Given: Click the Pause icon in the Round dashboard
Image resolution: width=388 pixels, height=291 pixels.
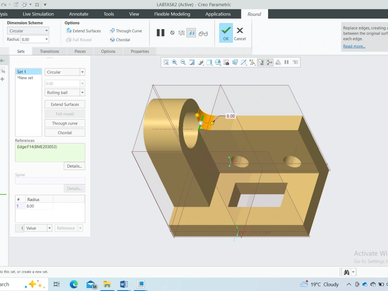Looking at the screenshot, I should coord(160,33).
